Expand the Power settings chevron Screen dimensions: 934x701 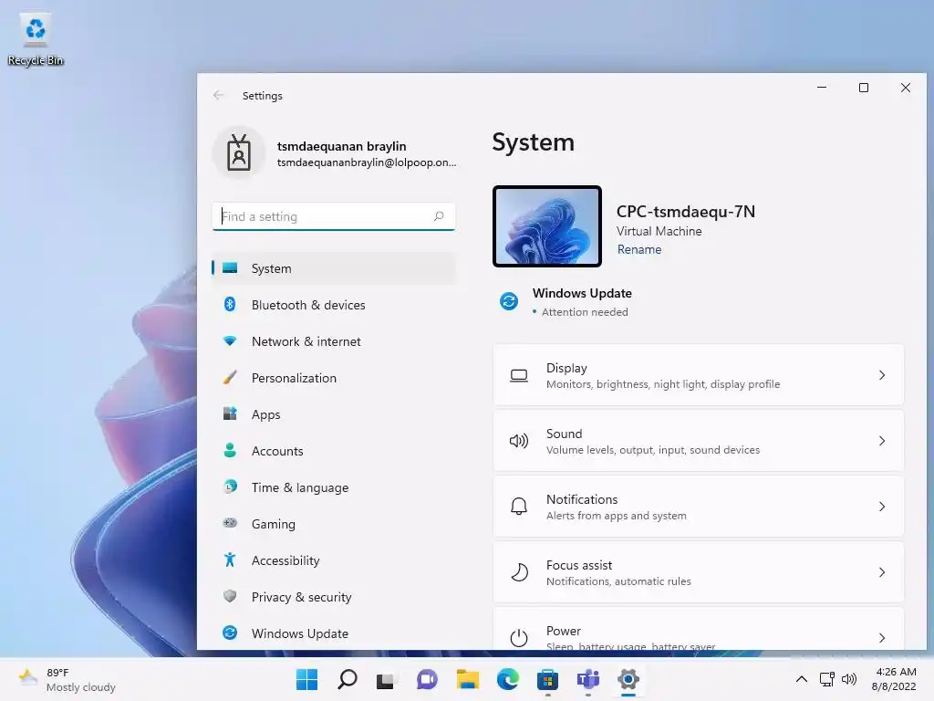coord(882,638)
